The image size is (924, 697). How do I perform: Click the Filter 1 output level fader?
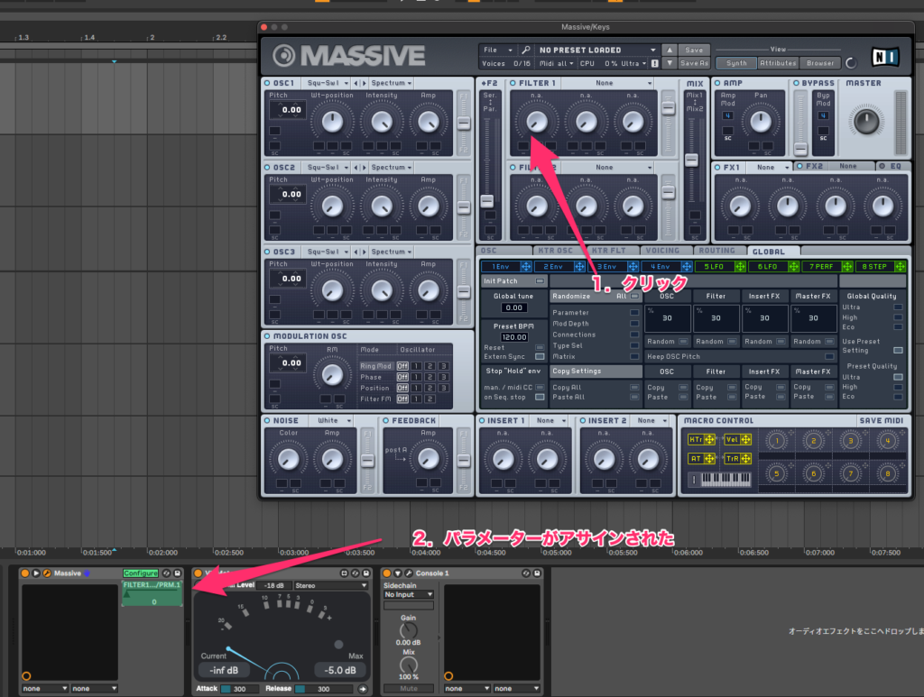pos(669,108)
